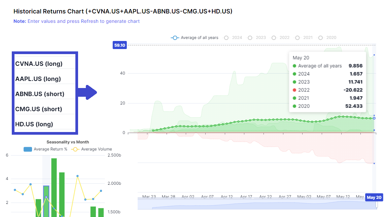Click the Average of all years 9.856 value
The height and width of the screenshot is (217, 385).
coord(355,66)
